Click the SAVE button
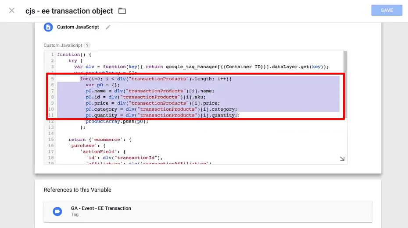This screenshot has width=408, height=228. (387, 11)
